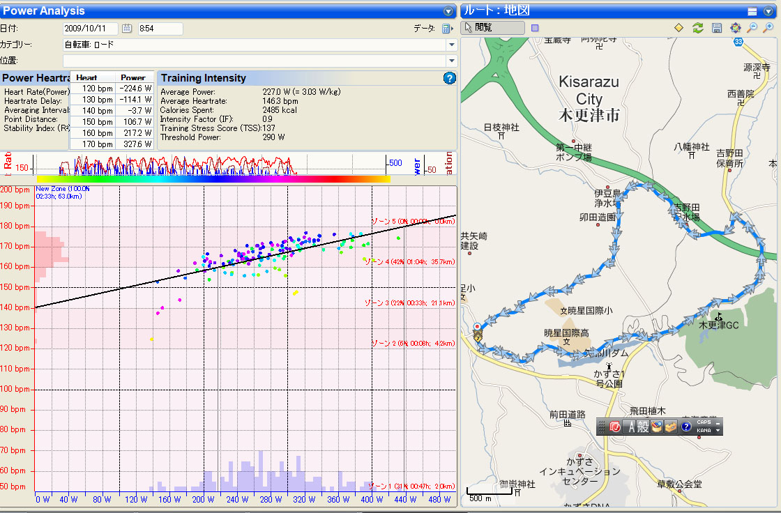Click the rainbow color gradient bar

213,179
